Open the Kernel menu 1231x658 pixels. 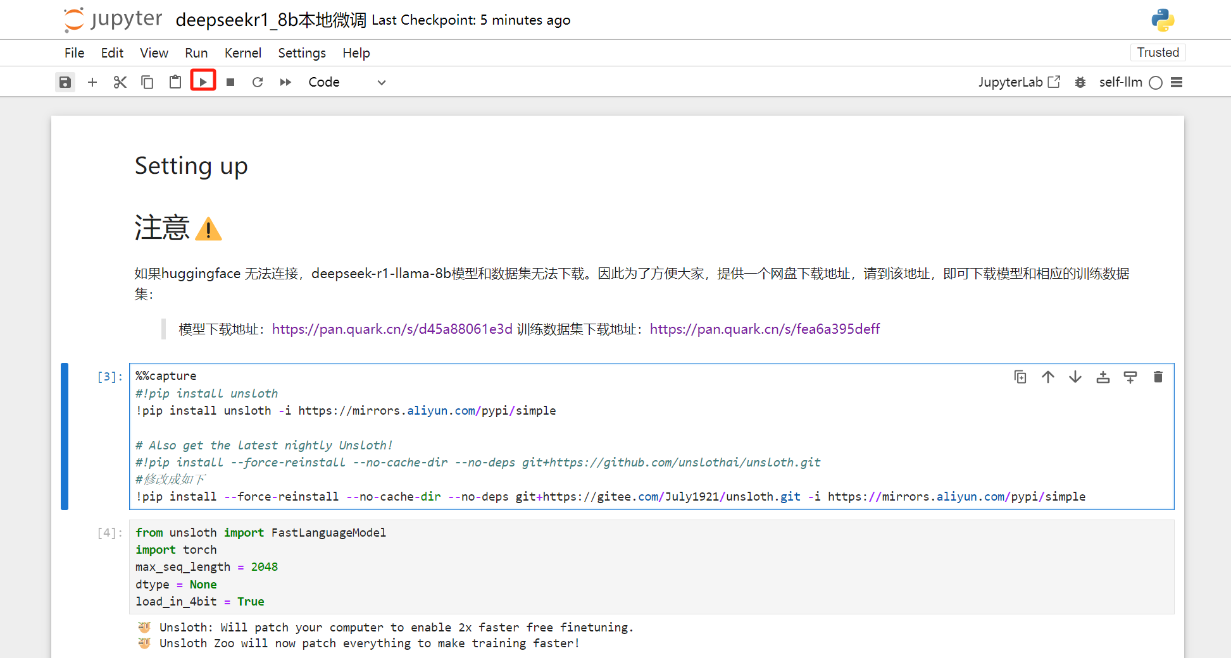pyautogui.click(x=243, y=53)
